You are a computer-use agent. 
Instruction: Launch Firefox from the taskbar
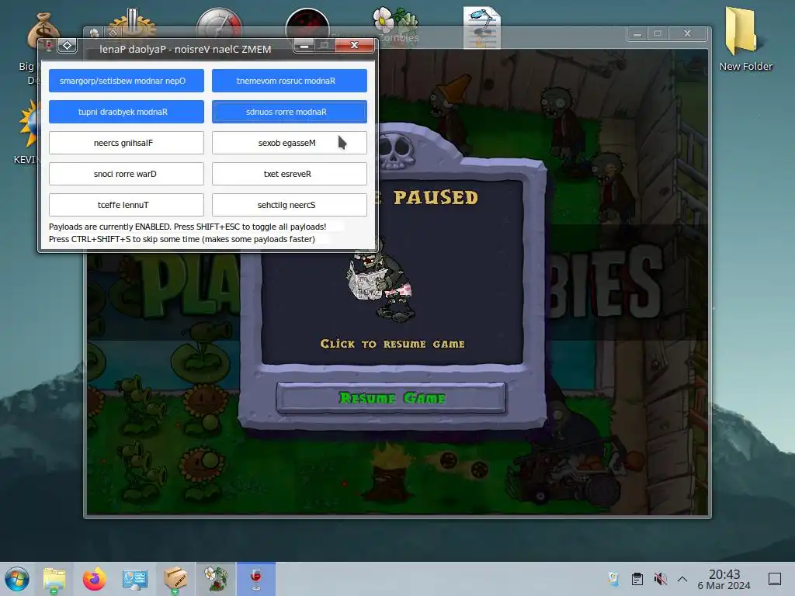click(x=94, y=579)
